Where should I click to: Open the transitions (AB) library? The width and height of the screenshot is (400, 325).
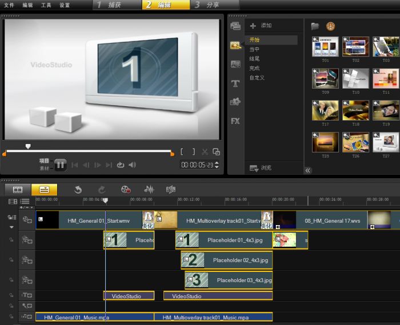[x=235, y=65]
